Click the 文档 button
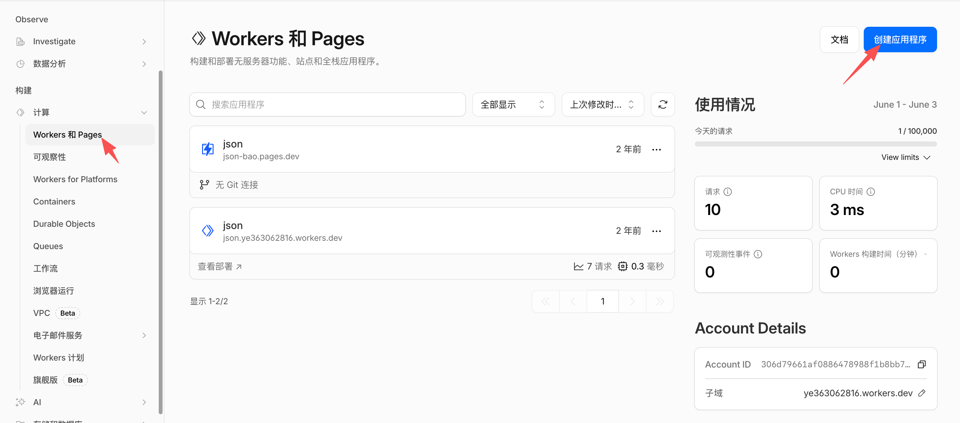This screenshot has height=423, width=960. pyautogui.click(x=839, y=39)
